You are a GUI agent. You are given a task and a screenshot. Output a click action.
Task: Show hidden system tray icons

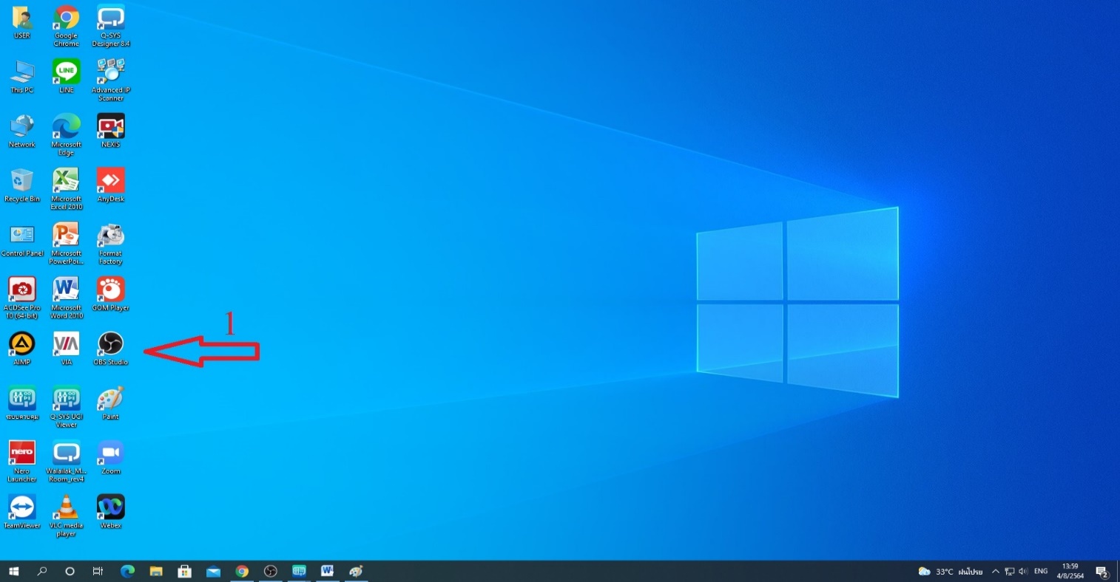[996, 572]
